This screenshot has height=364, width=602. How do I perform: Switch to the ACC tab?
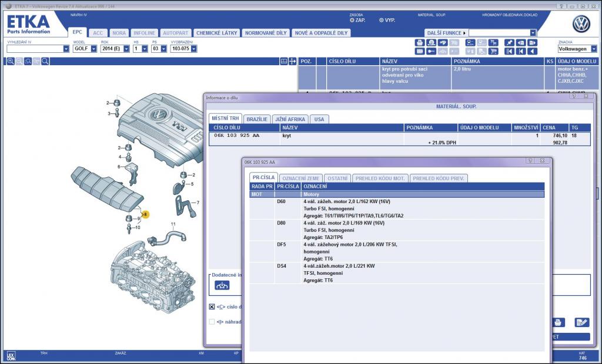point(98,33)
